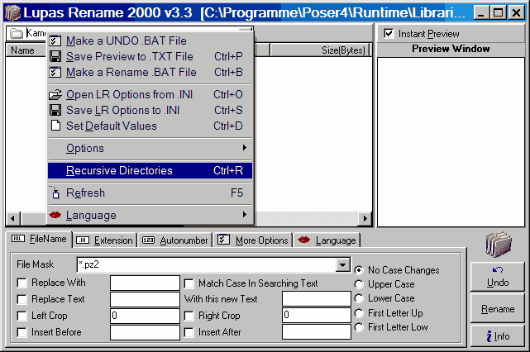This screenshot has width=530, height=352.
Task: Click the Extension tab icon
Action: coord(83,240)
